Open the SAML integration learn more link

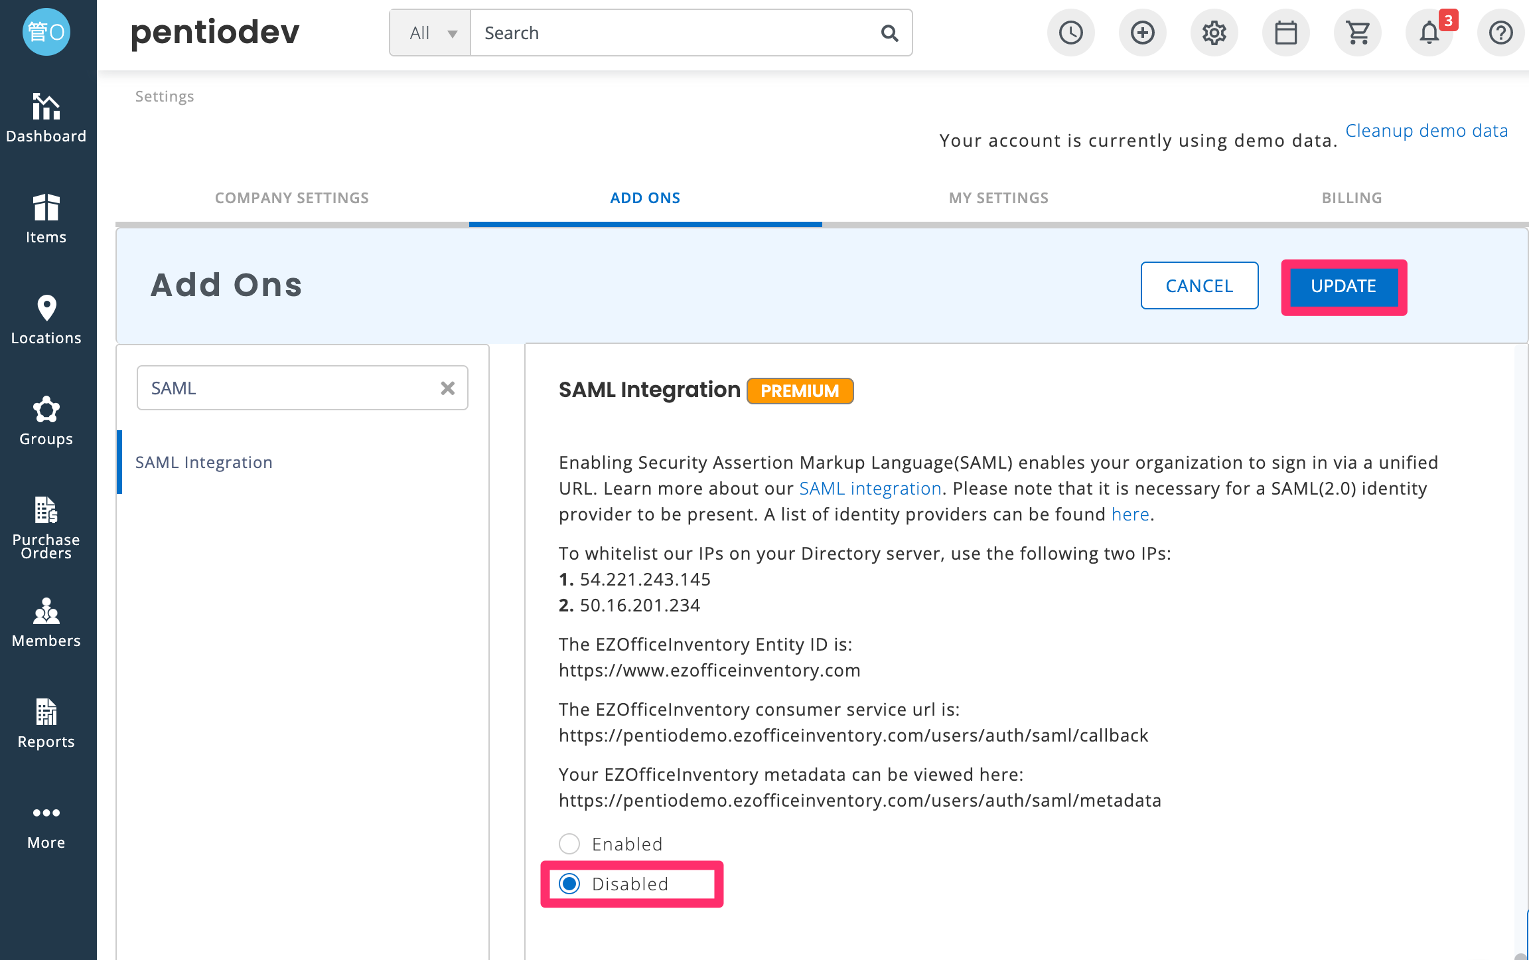pyautogui.click(x=871, y=489)
